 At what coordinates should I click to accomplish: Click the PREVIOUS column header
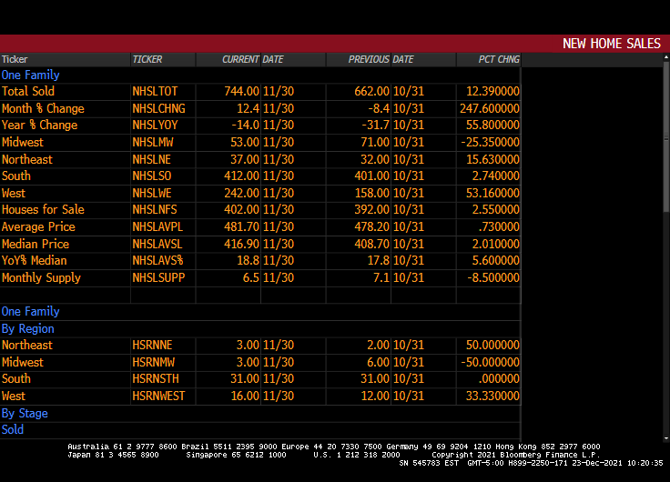[369, 60]
